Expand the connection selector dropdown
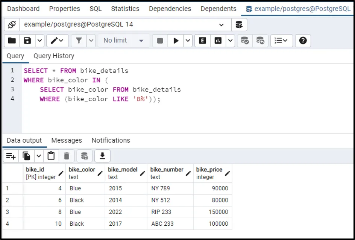 [x=221, y=24]
